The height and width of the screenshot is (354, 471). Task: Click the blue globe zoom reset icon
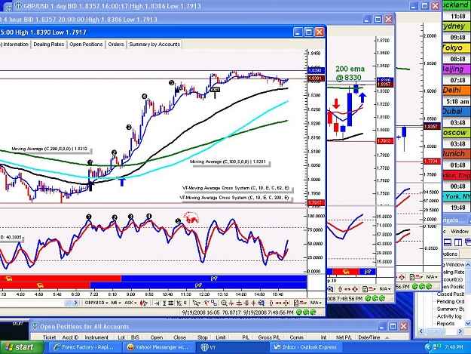point(261,303)
